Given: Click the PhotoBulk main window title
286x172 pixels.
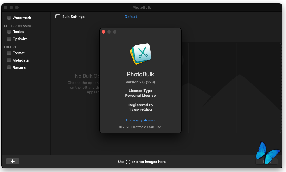Looking at the screenshot, I should (x=142, y=8).
